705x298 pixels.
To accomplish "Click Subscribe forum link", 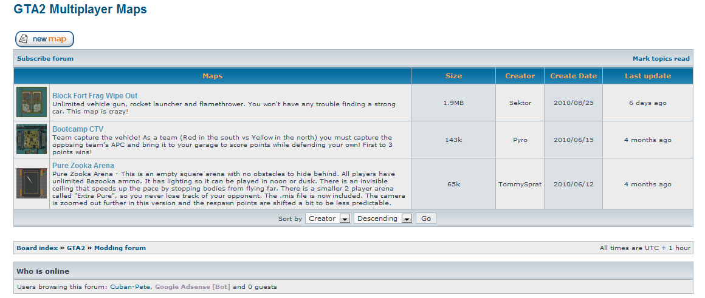I will (45, 59).
